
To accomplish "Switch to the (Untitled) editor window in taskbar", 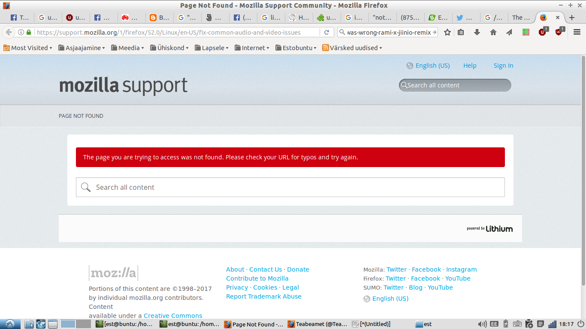I will pos(372,324).
